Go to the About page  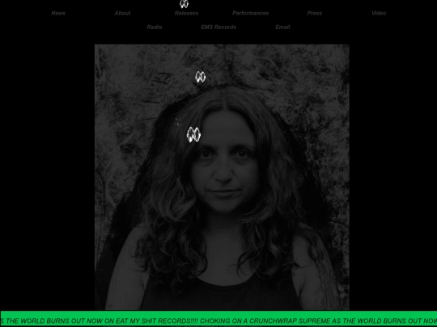pos(122,13)
